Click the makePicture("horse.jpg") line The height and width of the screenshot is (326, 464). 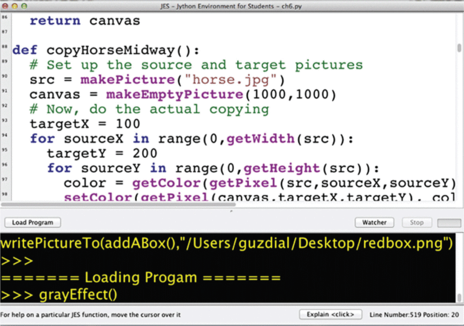coord(157,80)
